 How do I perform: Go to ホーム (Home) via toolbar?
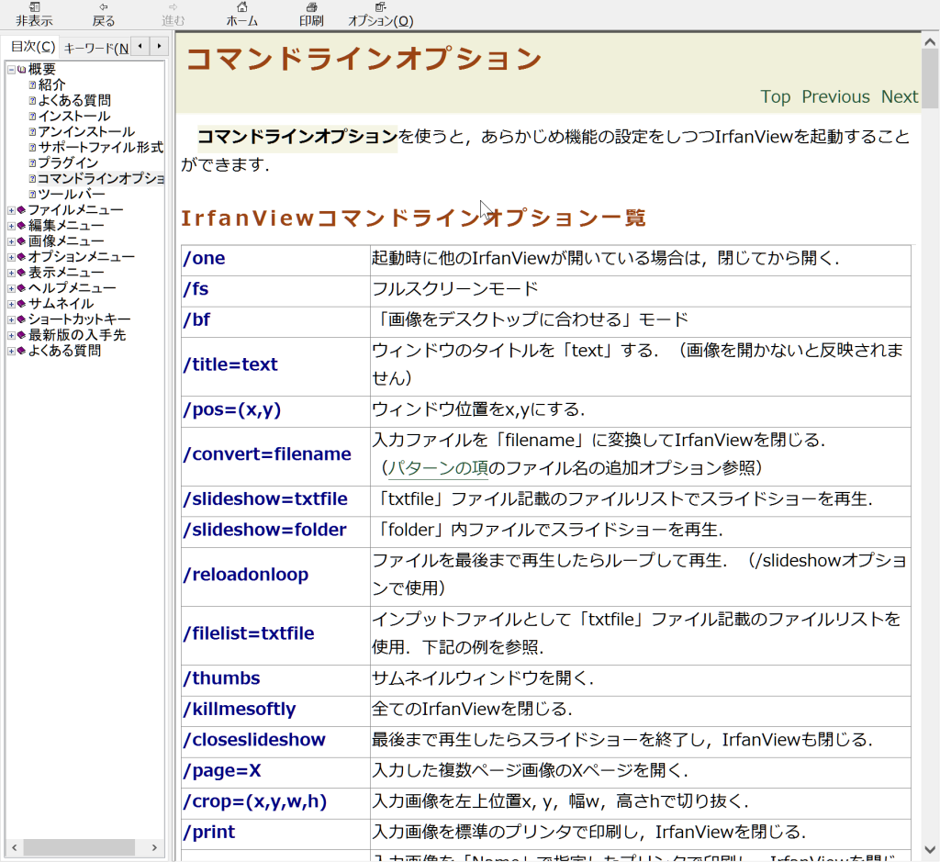click(241, 15)
